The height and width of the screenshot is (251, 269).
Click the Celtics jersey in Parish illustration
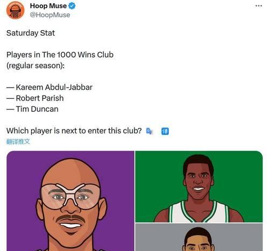coord(199,212)
